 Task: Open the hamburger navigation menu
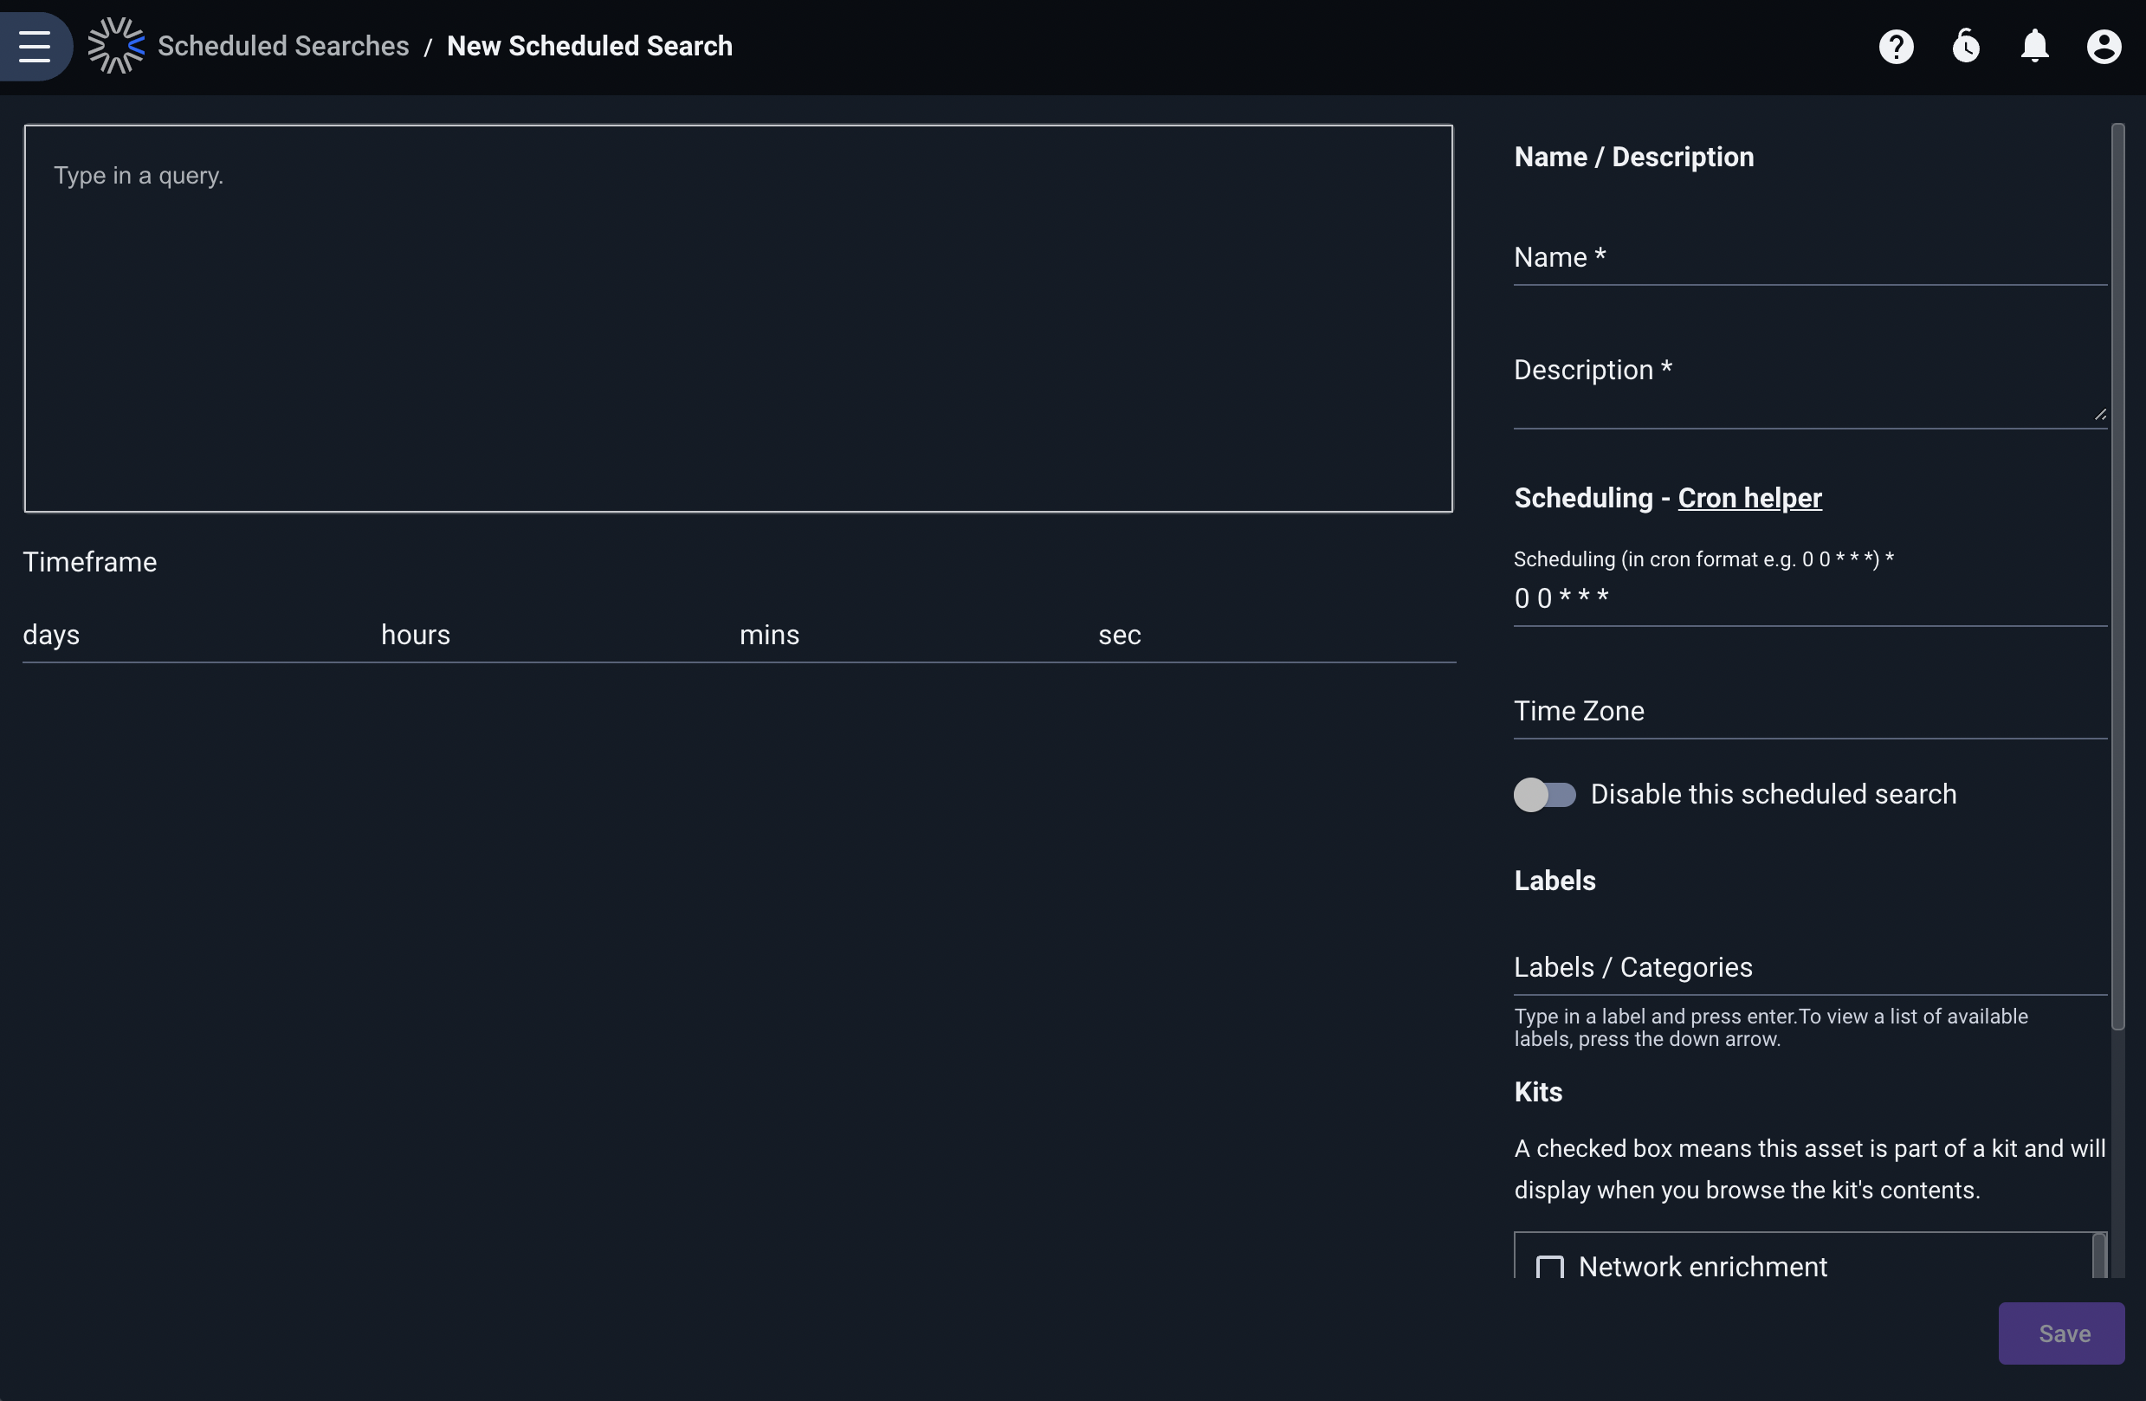(35, 46)
